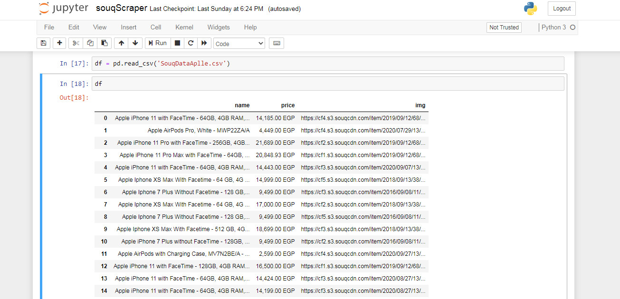Click the Jupyter logo

tap(64, 9)
